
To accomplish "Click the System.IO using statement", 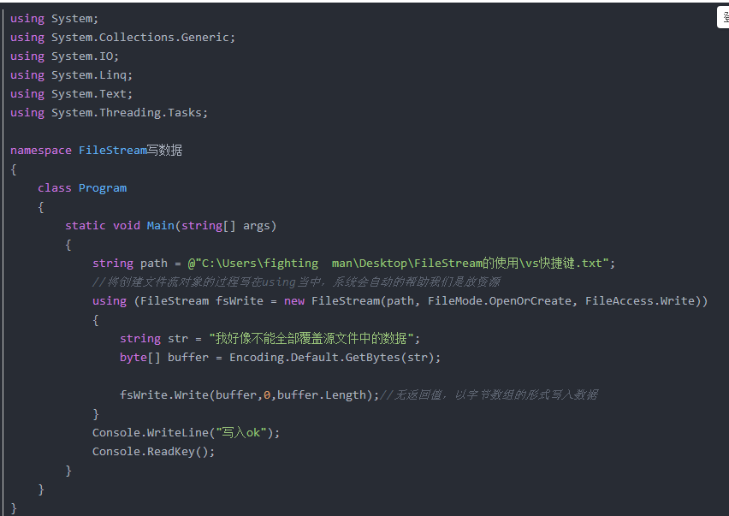I will point(84,56).
